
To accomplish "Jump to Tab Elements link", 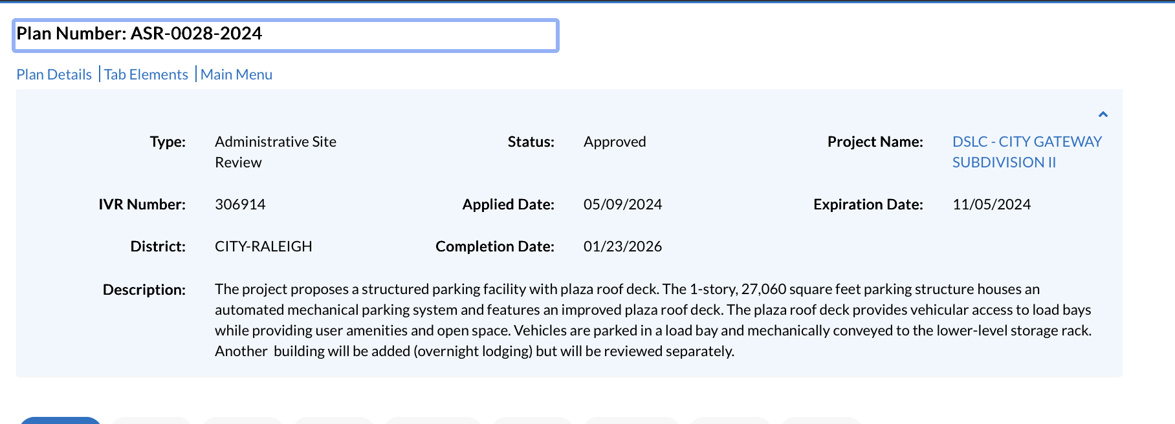I will point(146,74).
